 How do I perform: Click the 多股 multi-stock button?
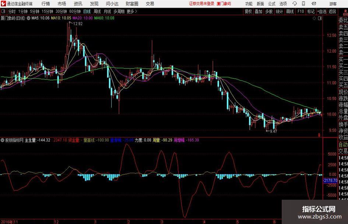click(269, 11)
